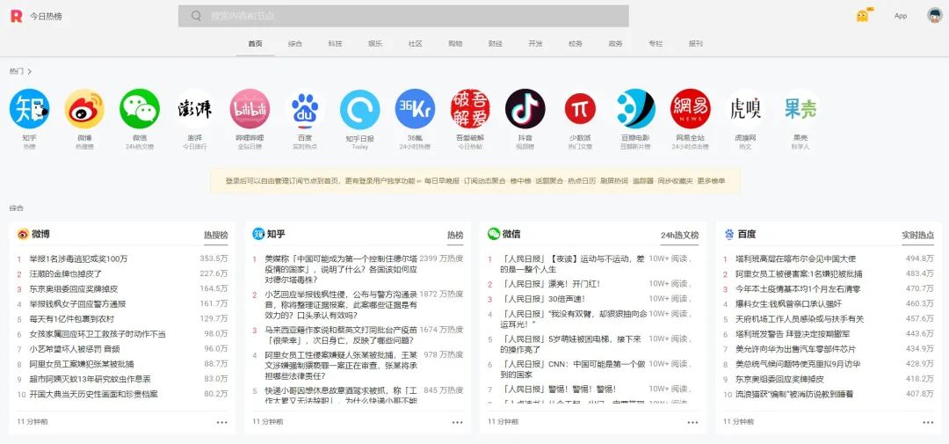Open the 百度 paw icon

[305, 109]
